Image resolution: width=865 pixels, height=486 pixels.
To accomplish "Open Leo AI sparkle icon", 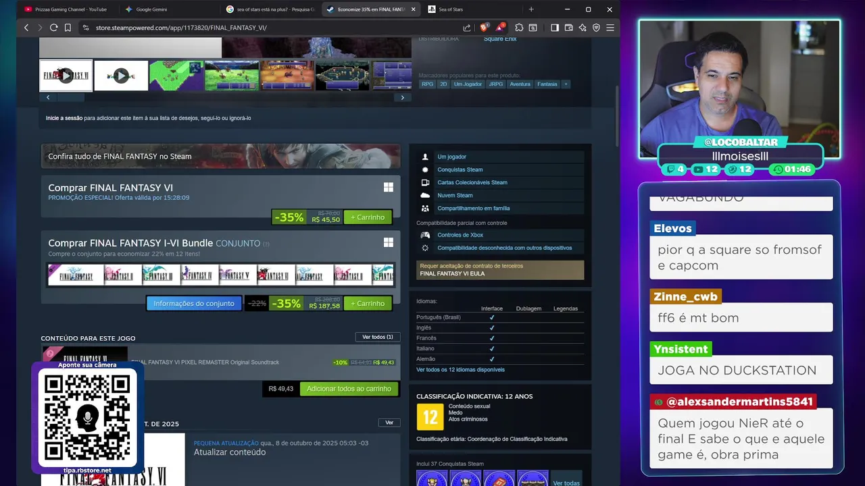I will click(583, 28).
